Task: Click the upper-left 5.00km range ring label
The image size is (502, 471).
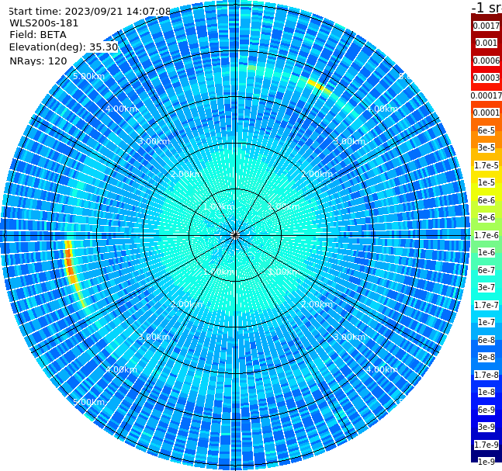Action: pos(88,76)
